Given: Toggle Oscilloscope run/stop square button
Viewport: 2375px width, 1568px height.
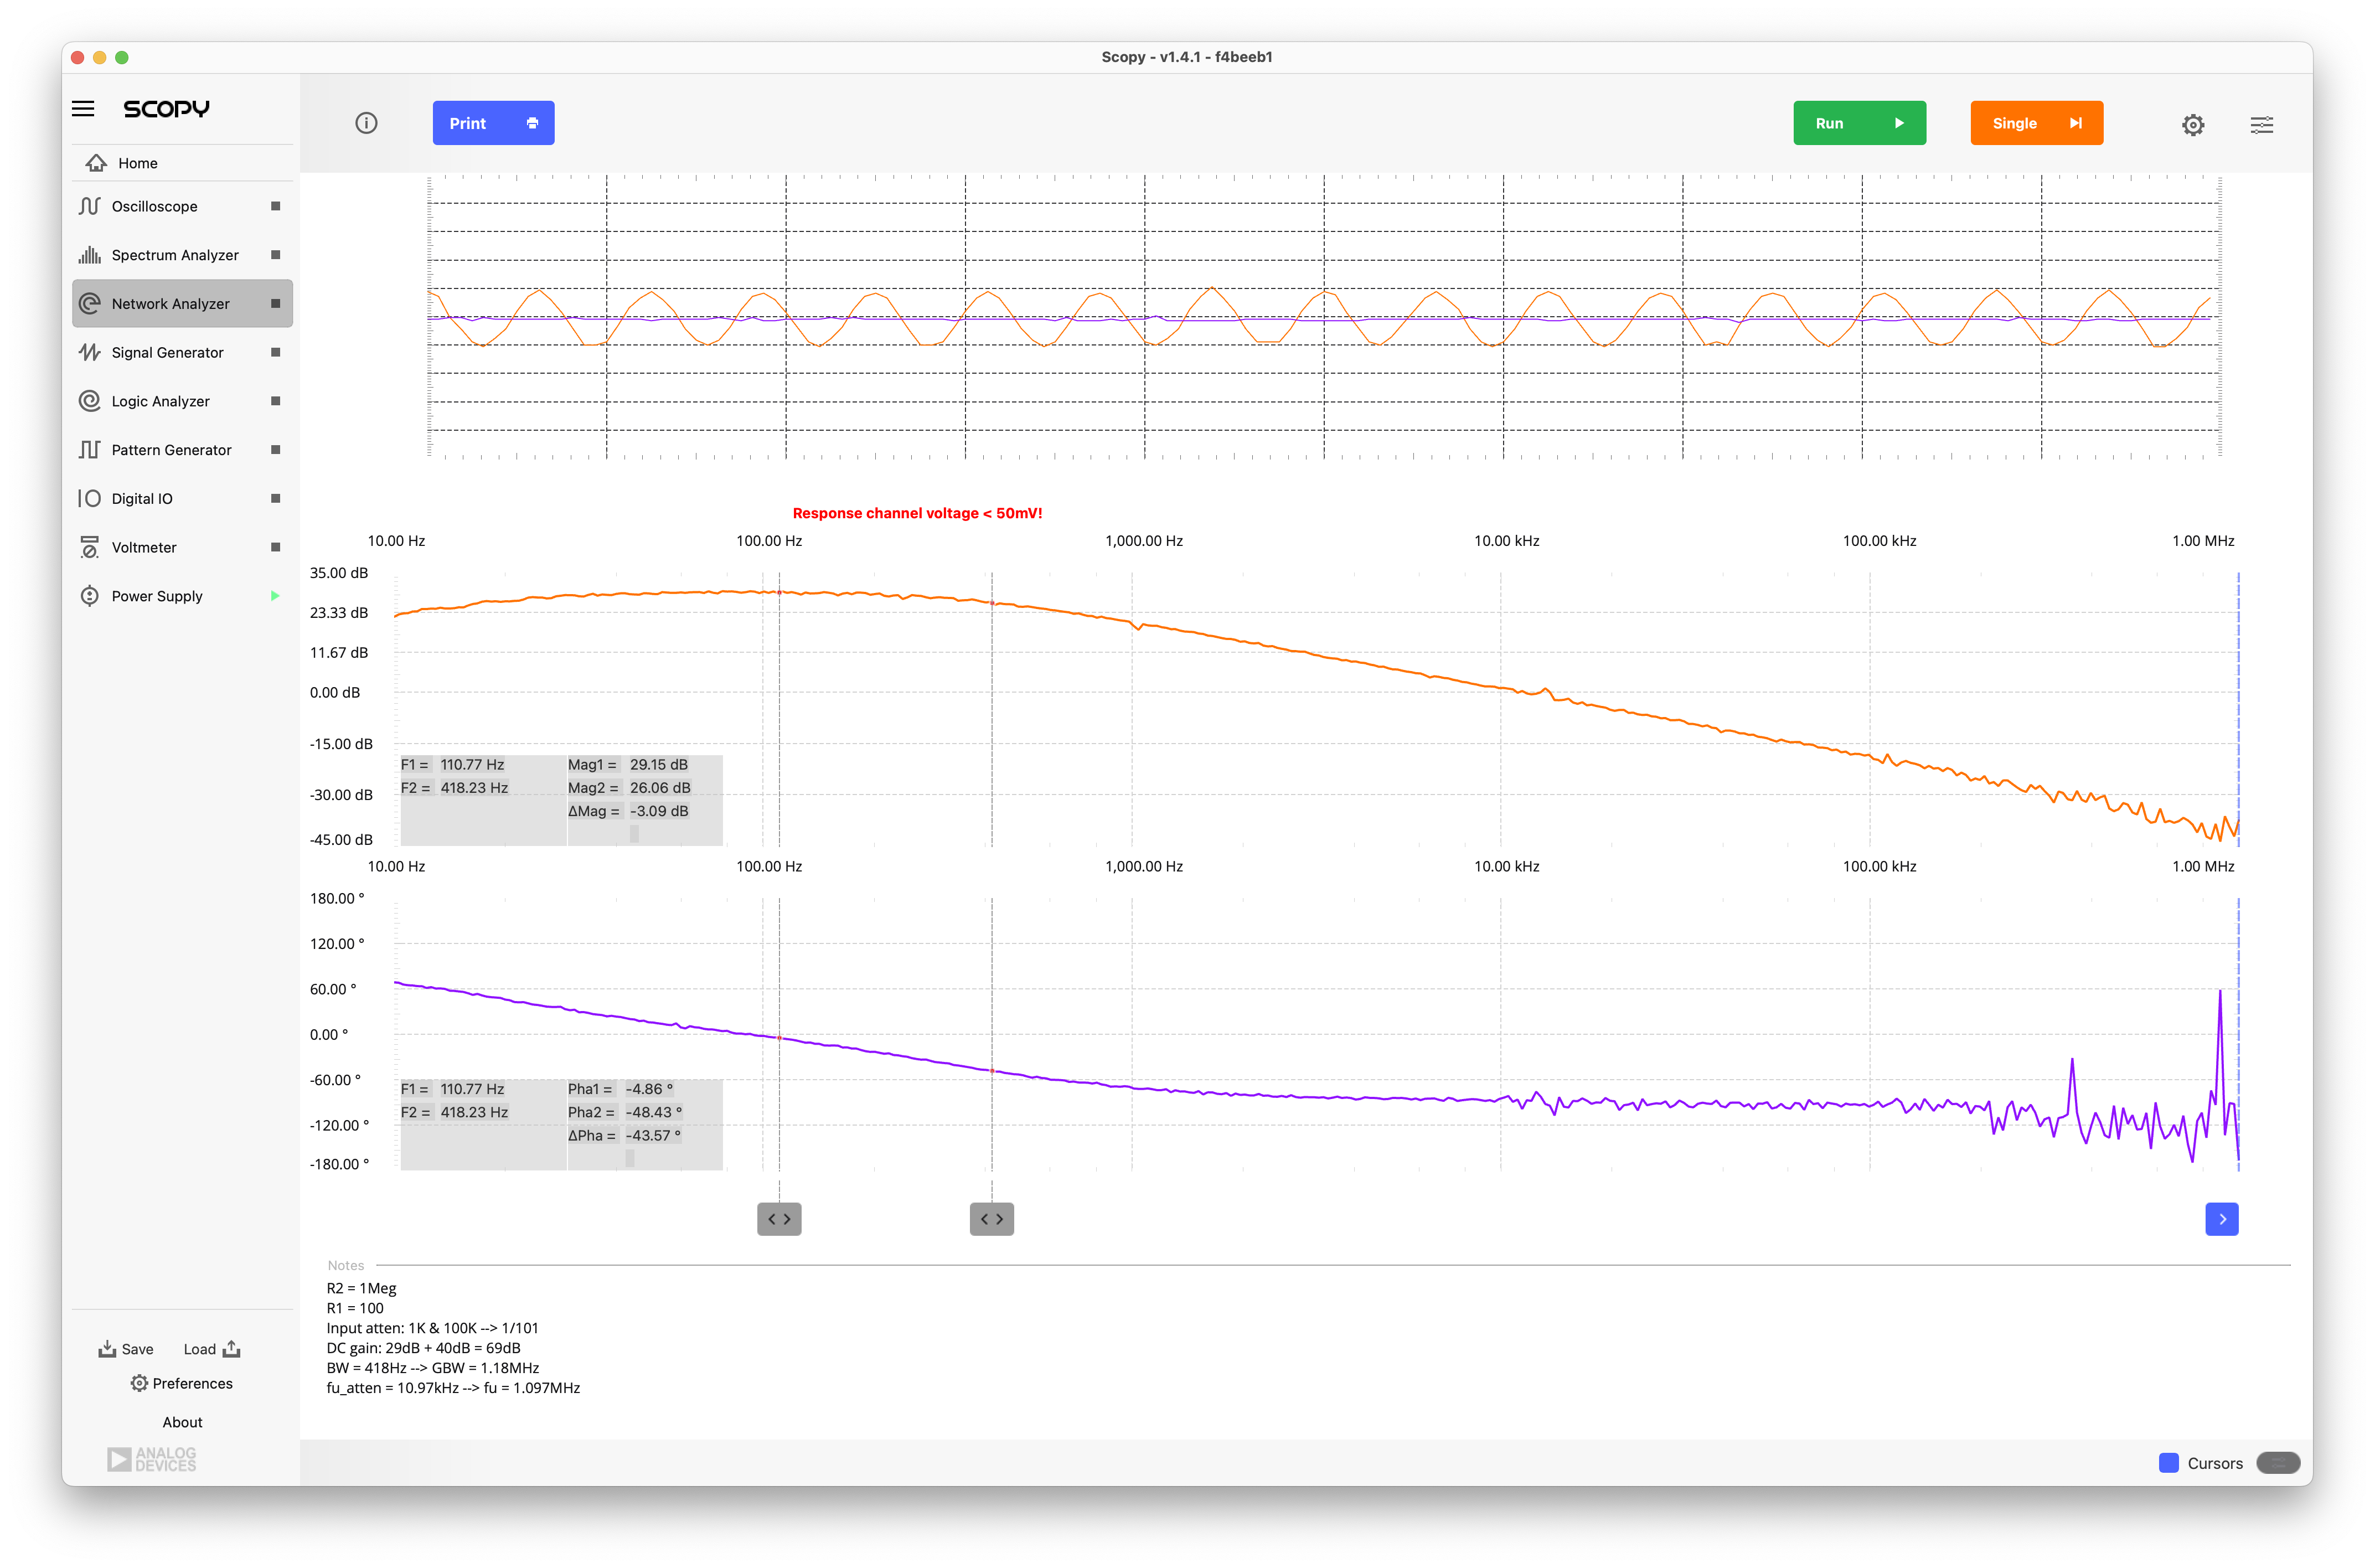Looking at the screenshot, I should click(275, 206).
